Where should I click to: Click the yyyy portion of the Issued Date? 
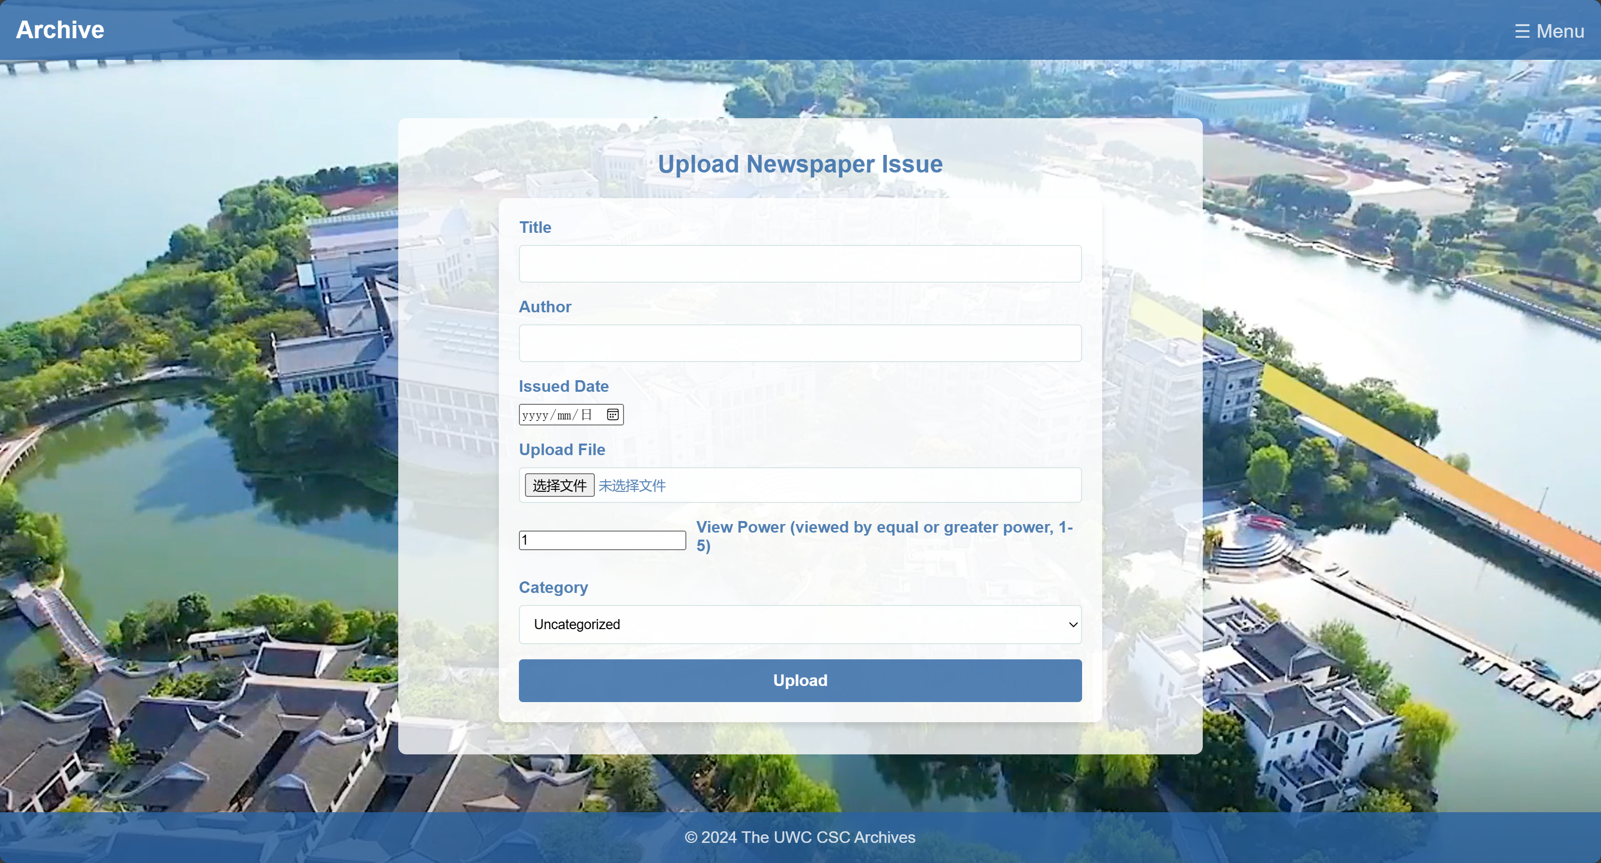[x=535, y=415]
